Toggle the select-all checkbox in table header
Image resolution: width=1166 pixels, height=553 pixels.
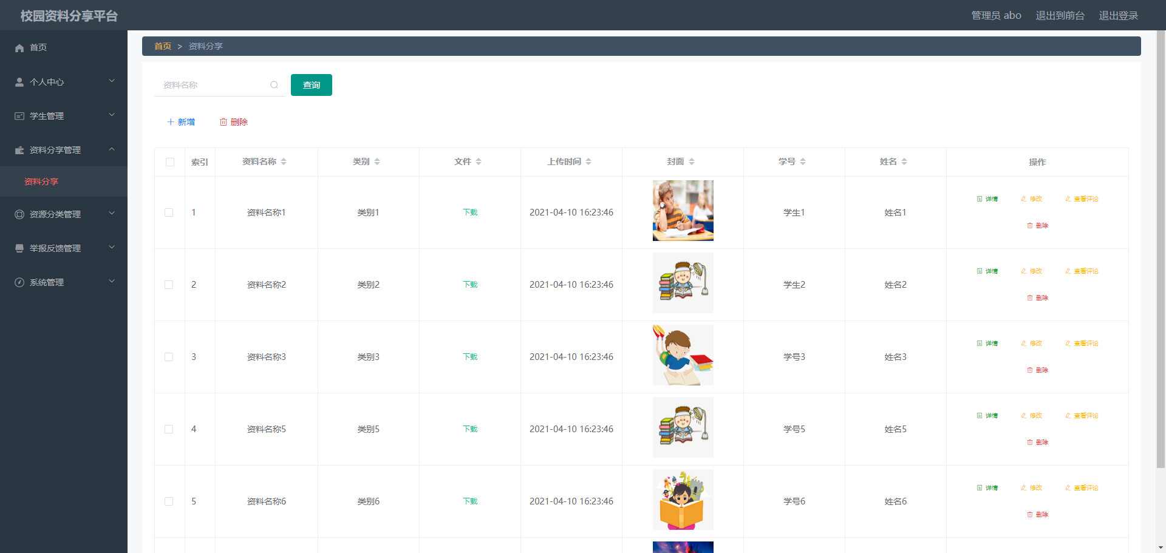(x=170, y=162)
